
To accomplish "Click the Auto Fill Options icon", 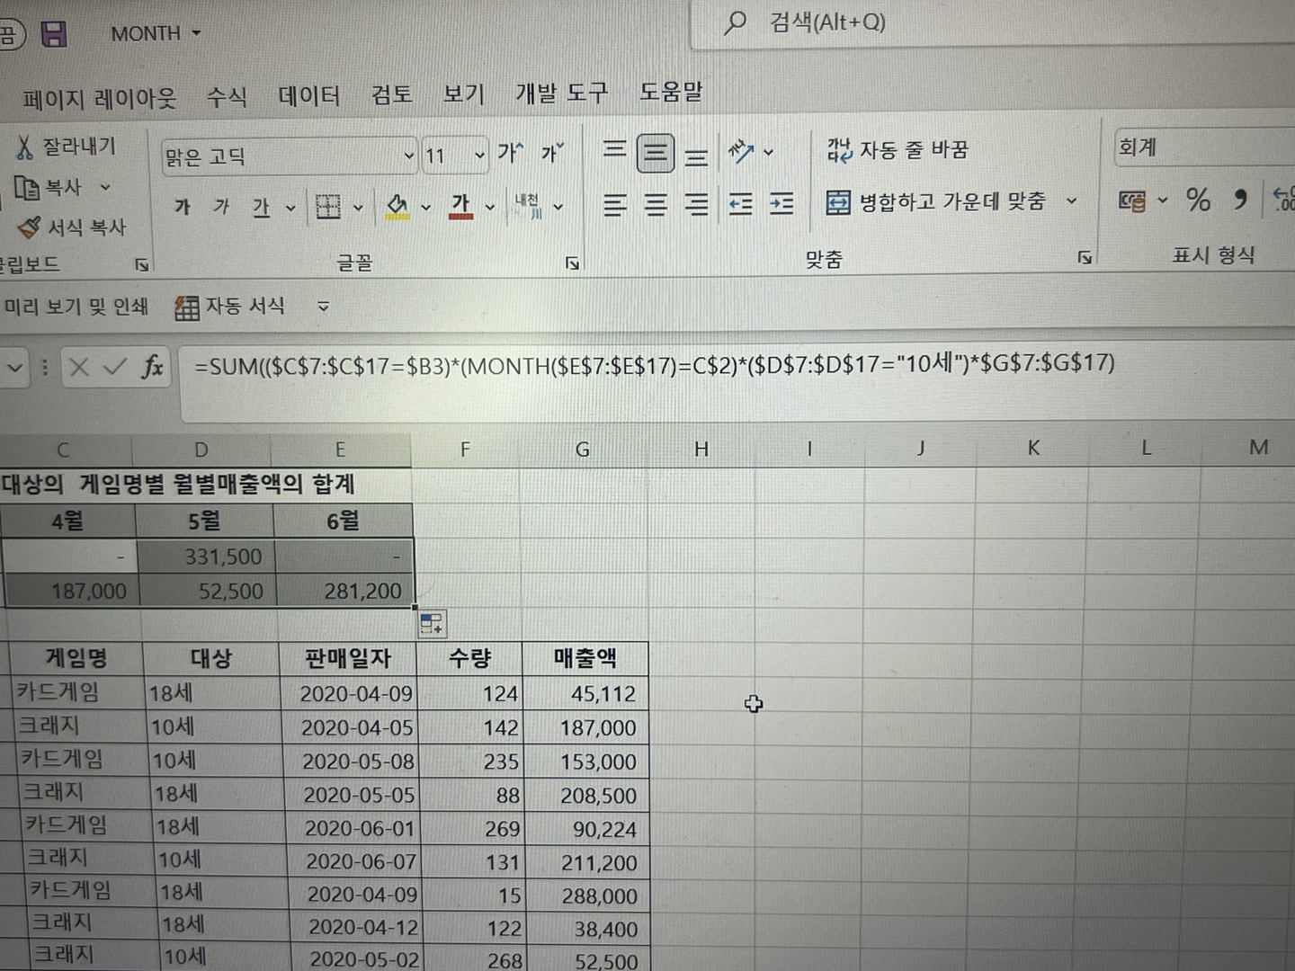I will (432, 623).
